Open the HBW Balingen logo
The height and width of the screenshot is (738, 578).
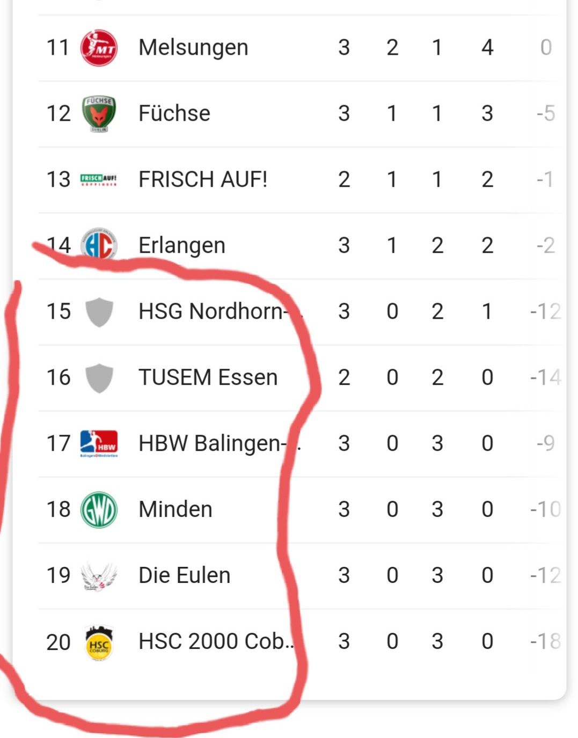pos(99,443)
